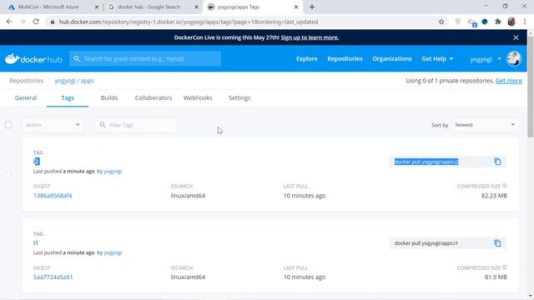Open the Builds tab
Viewport: 534px width, 300px height.
(x=109, y=97)
